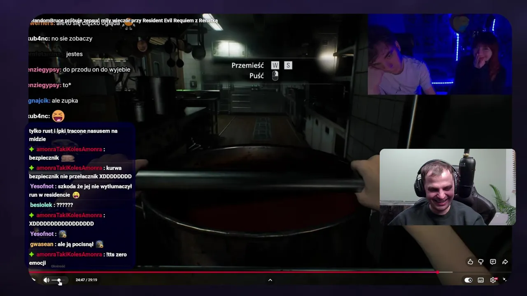Click the 24:47 / 29:19 time display

[86, 280]
